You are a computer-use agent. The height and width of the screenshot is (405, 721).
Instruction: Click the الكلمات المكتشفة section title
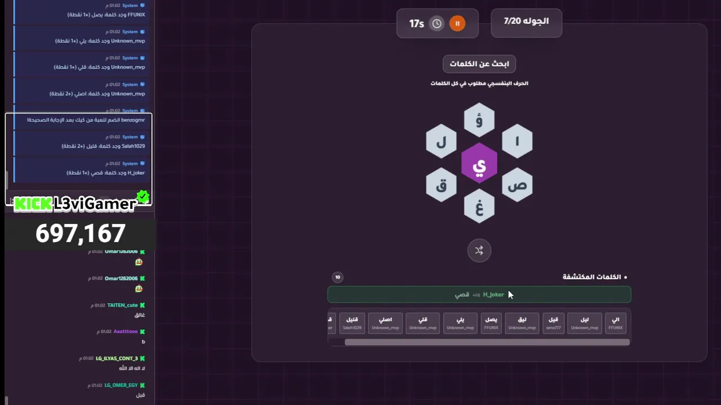pos(591,277)
